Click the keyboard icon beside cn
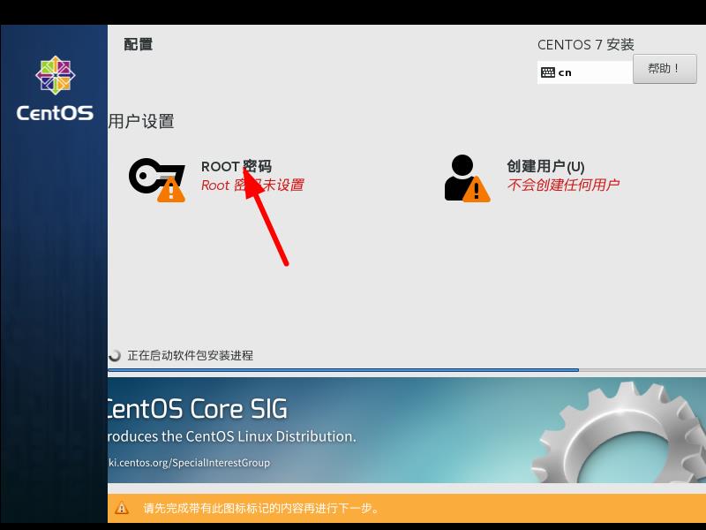This screenshot has width=706, height=530. [547, 72]
